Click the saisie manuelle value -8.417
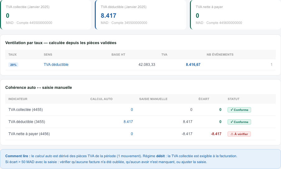 (187, 134)
